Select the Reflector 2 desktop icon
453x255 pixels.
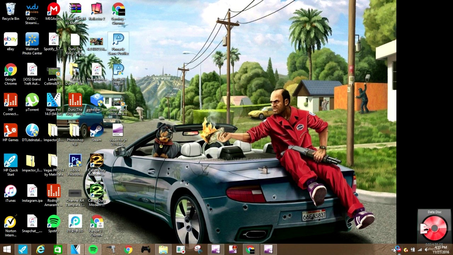[97, 12]
